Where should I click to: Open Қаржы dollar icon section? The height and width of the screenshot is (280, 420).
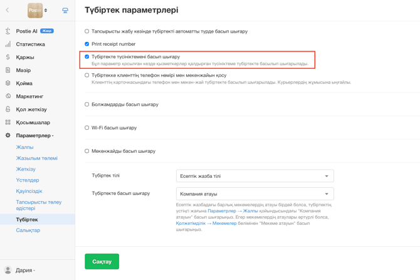pos(8,57)
